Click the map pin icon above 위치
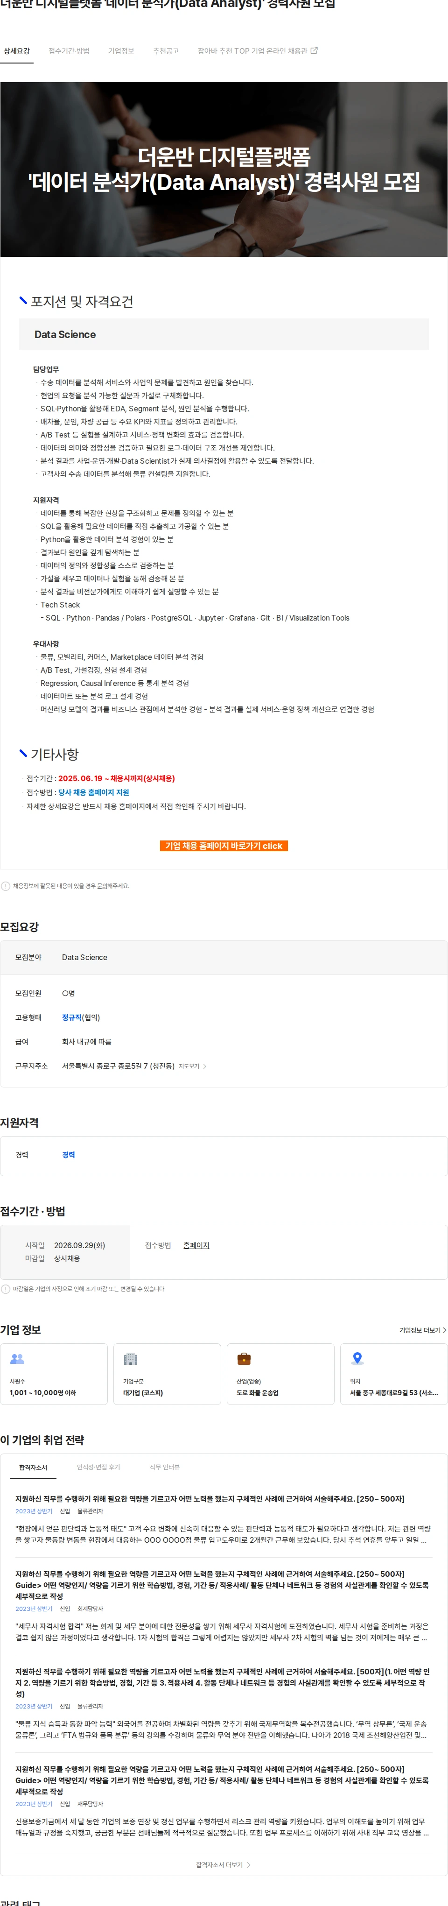This screenshot has width=448, height=1906. point(357,1358)
